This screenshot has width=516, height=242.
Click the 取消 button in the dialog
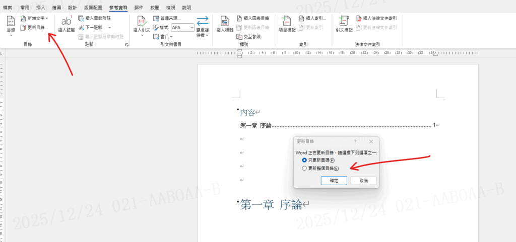[363, 180]
